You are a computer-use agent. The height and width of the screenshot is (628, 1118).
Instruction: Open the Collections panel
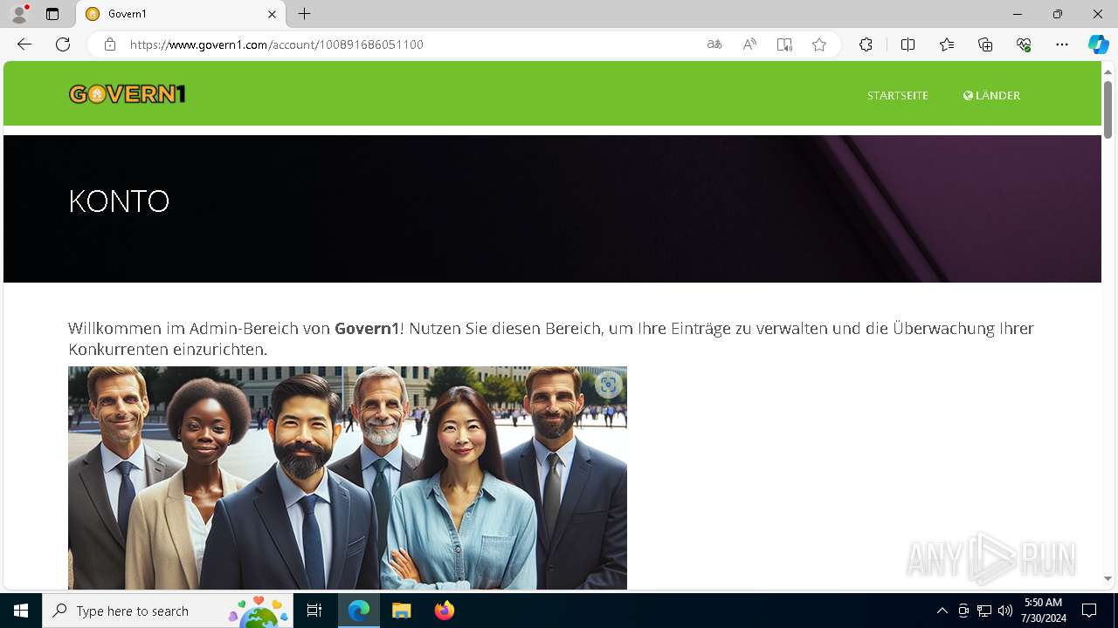(x=985, y=44)
